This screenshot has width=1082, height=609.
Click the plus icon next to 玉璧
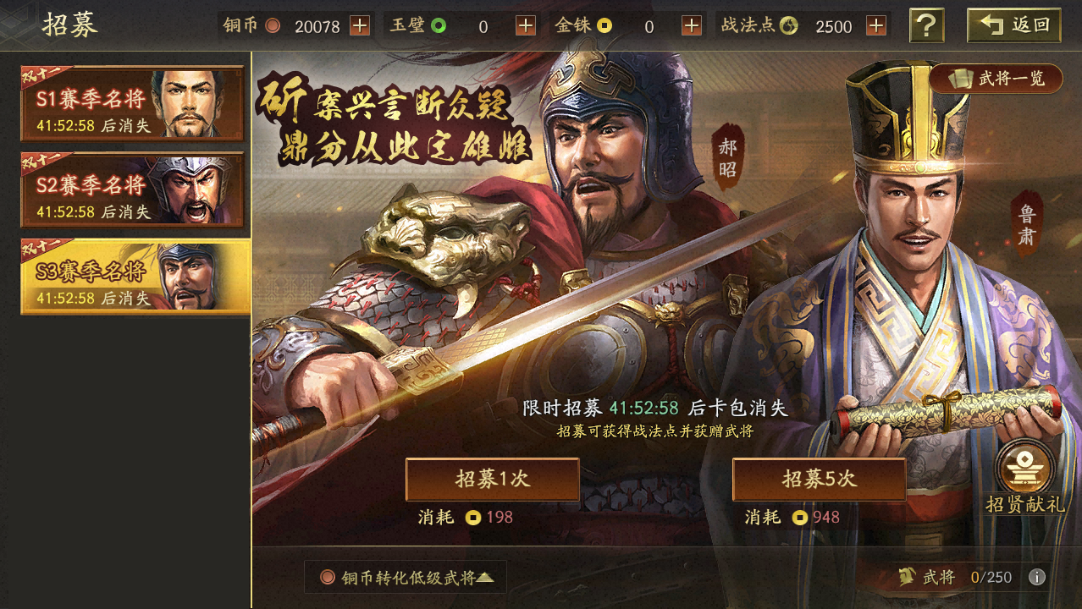[526, 26]
